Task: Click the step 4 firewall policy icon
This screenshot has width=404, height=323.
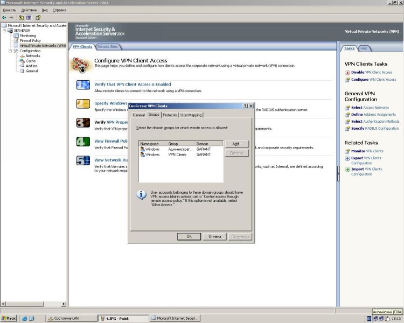Action: click(x=83, y=142)
